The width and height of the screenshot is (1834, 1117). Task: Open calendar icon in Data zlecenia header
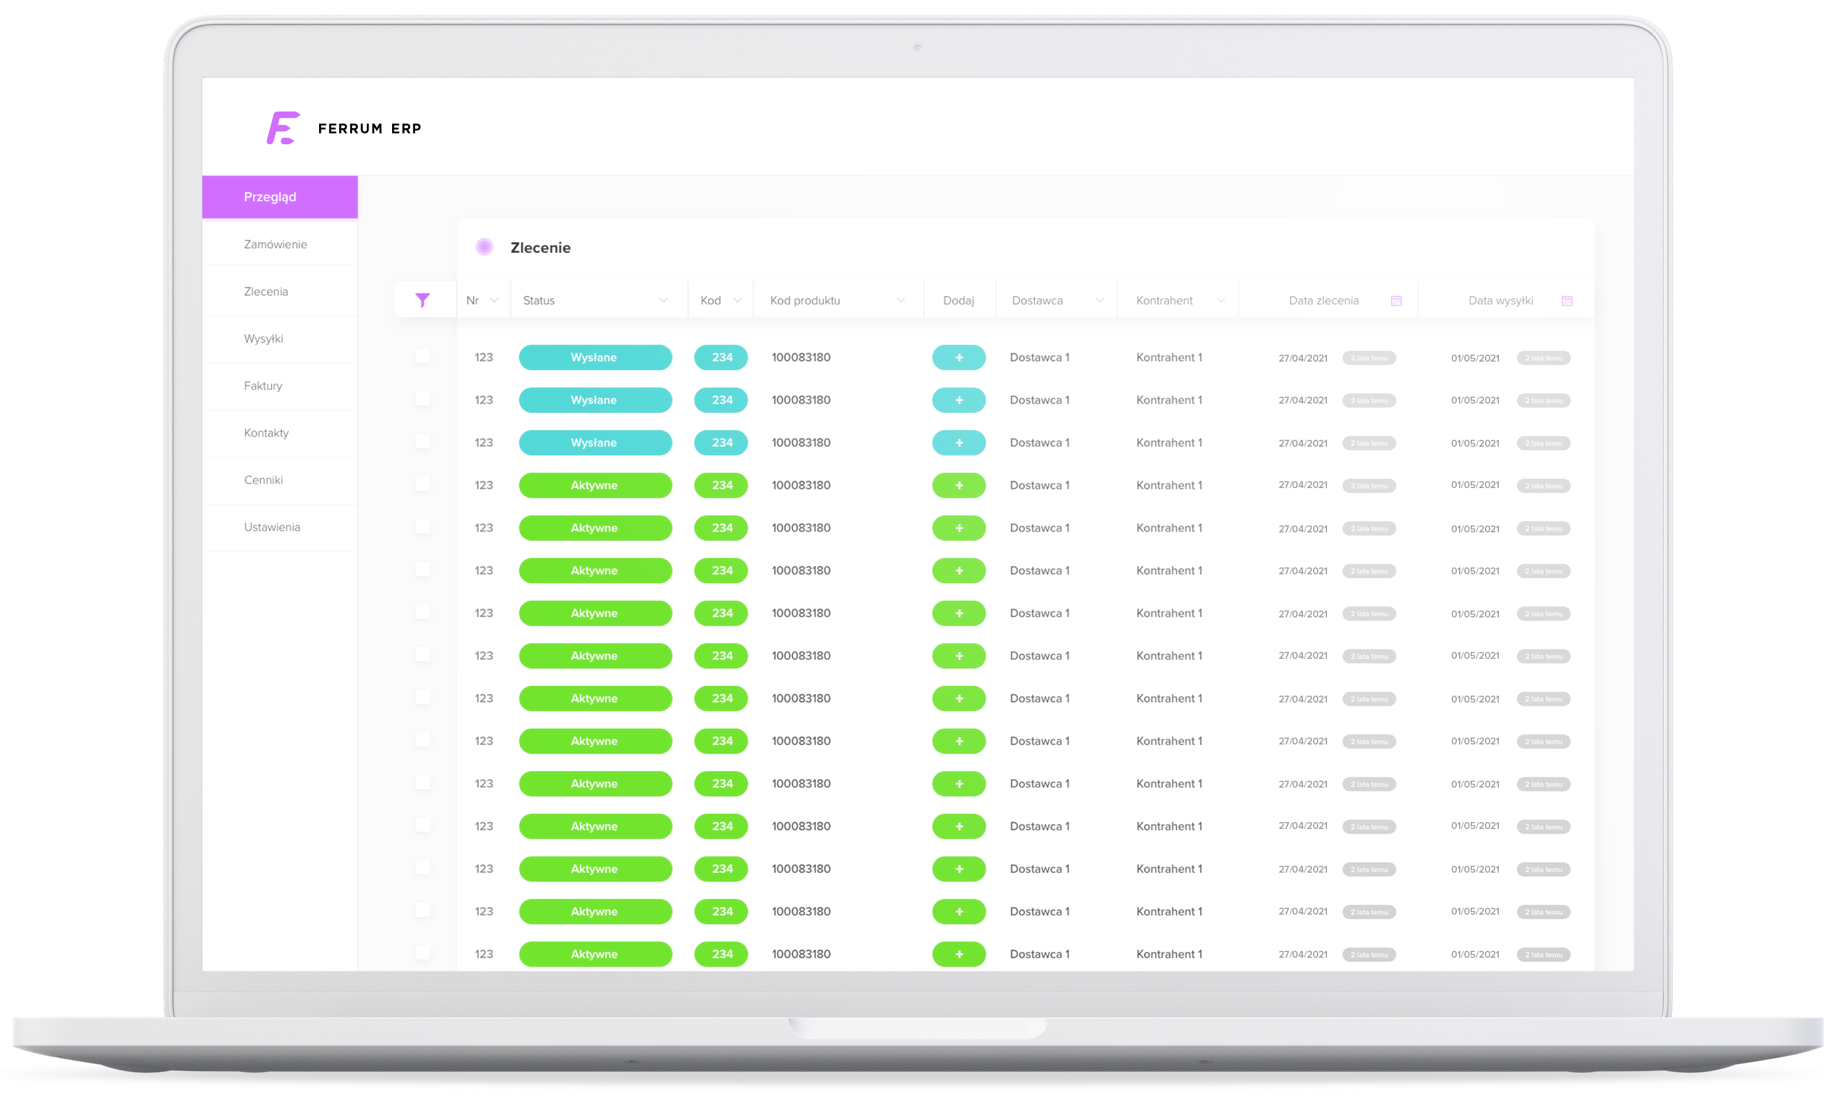(x=1395, y=301)
